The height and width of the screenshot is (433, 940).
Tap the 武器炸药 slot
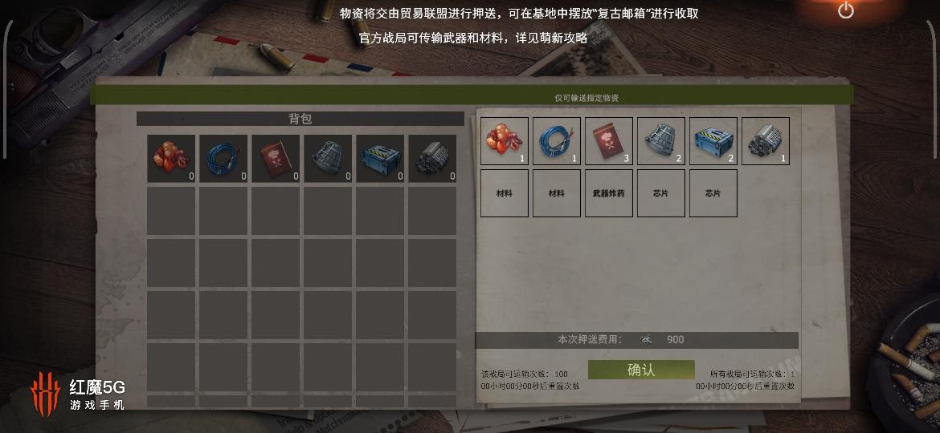coord(608,193)
